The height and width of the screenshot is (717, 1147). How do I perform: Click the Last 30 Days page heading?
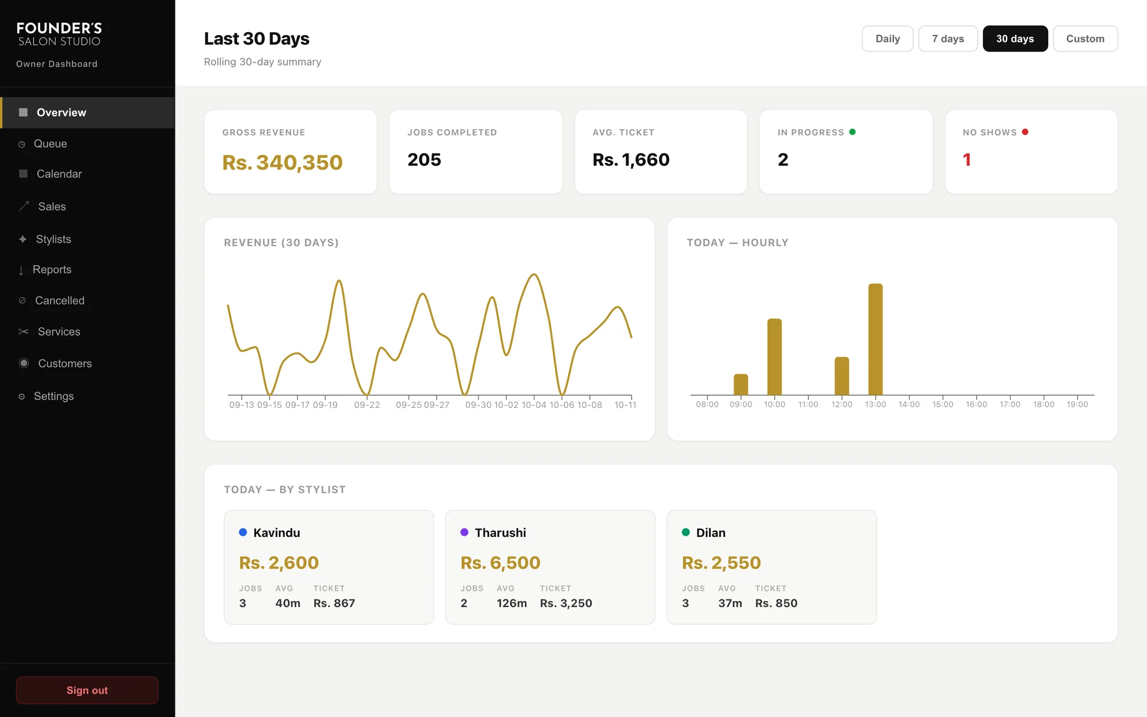point(256,38)
